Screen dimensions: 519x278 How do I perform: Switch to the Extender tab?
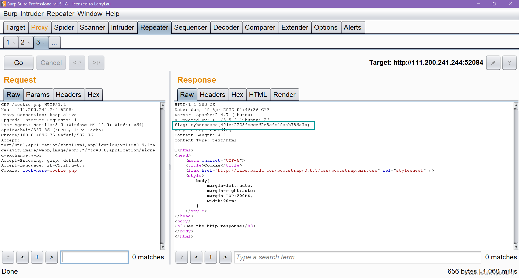coord(295,28)
